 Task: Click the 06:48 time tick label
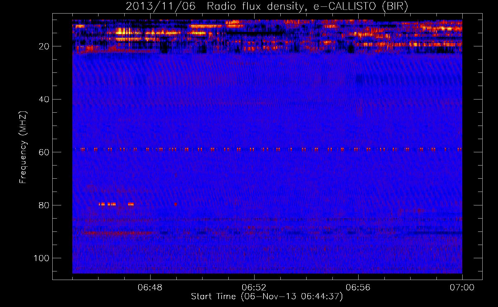(150, 288)
